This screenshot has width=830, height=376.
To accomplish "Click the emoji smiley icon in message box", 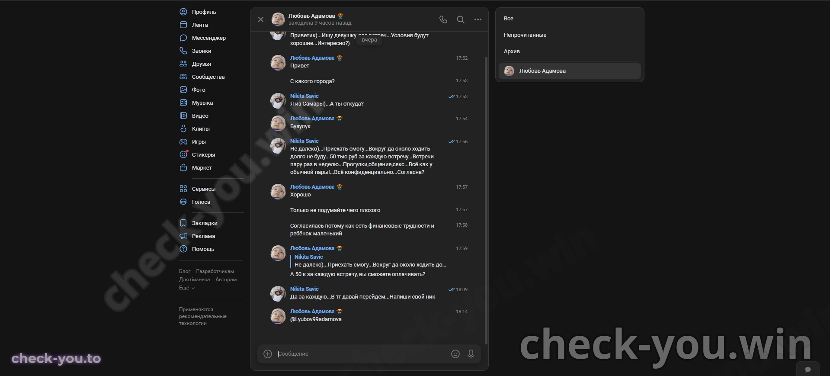I will tap(455, 354).
